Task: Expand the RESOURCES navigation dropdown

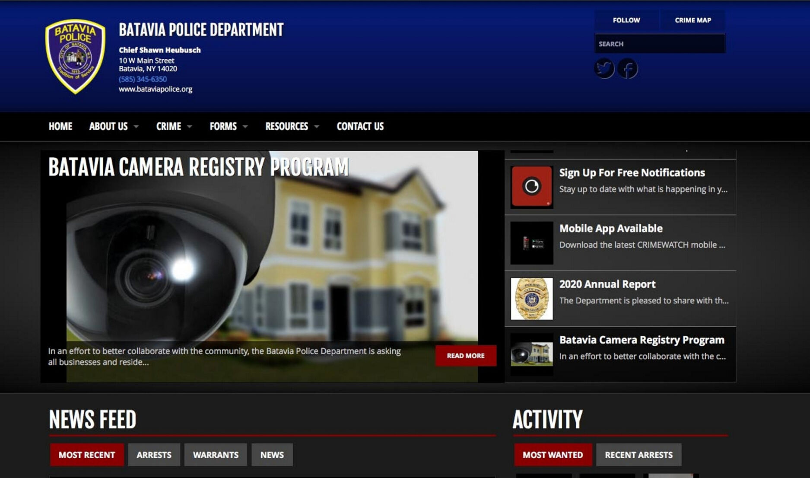Action: pyautogui.click(x=287, y=126)
